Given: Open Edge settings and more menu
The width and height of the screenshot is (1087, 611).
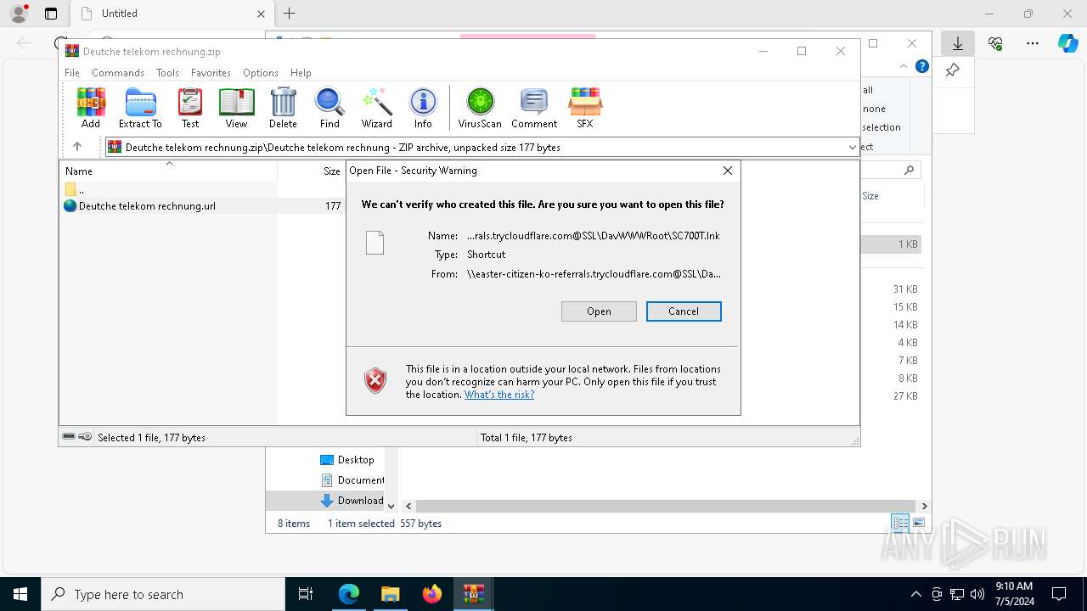Looking at the screenshot, I should (x=1033, y=43).
